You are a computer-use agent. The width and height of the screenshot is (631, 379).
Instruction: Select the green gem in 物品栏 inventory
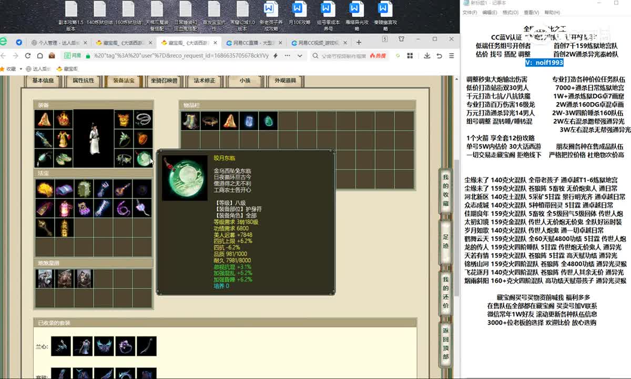(x=268, y=121)
